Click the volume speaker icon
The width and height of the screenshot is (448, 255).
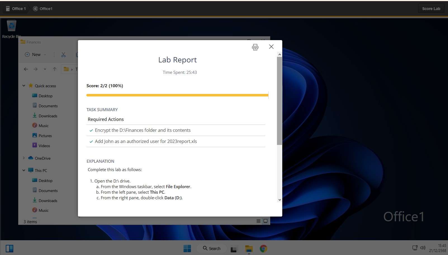click(x=423, y=247)
